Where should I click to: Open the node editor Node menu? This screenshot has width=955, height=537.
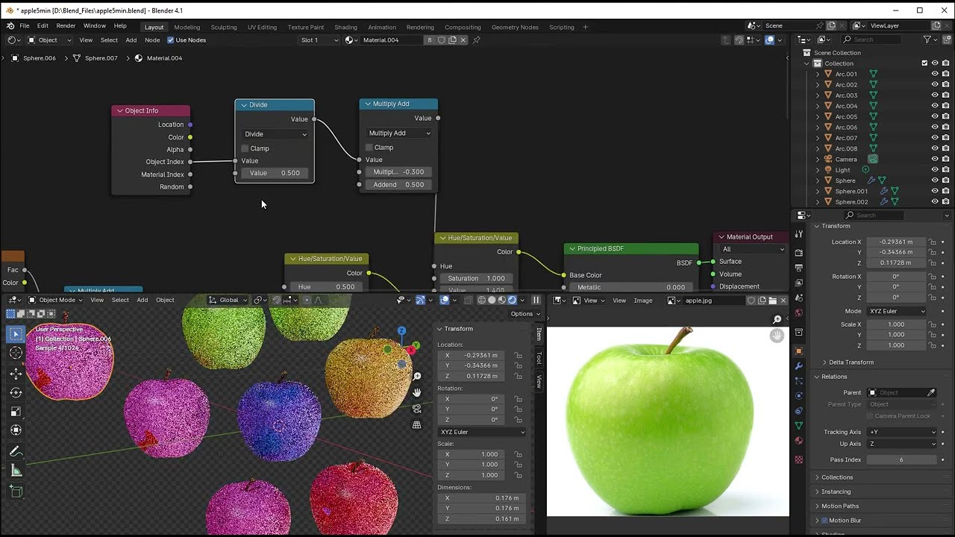pos(152,40)
